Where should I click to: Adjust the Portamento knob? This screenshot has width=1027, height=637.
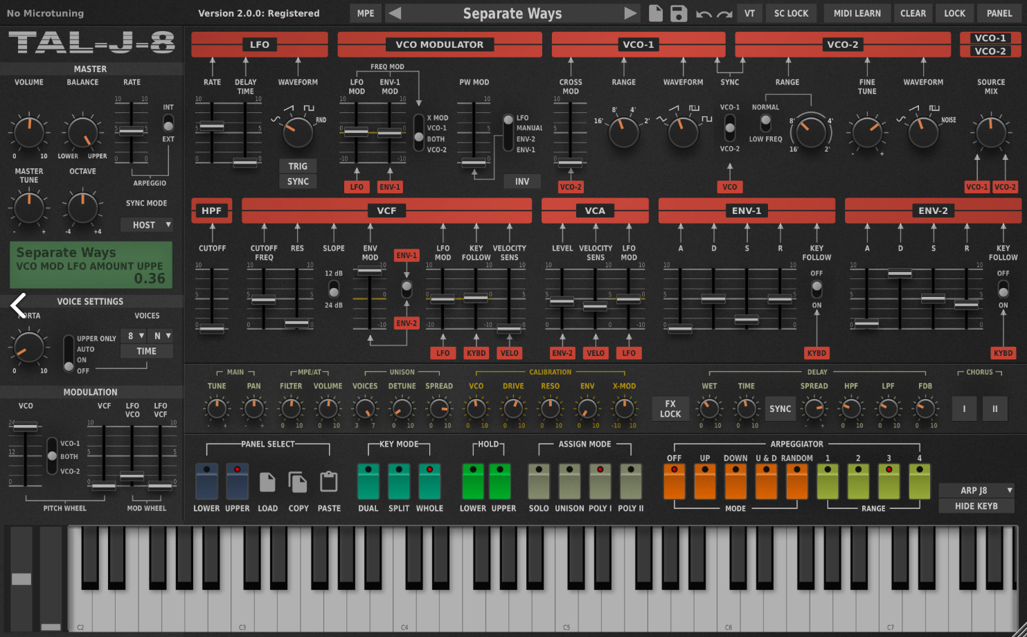coord(29,347)
